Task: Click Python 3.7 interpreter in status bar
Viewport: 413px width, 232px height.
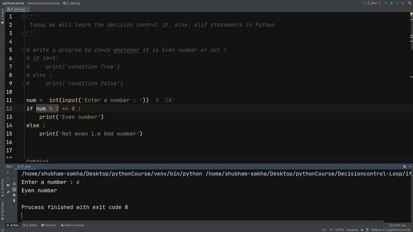Action: [390, 230]
